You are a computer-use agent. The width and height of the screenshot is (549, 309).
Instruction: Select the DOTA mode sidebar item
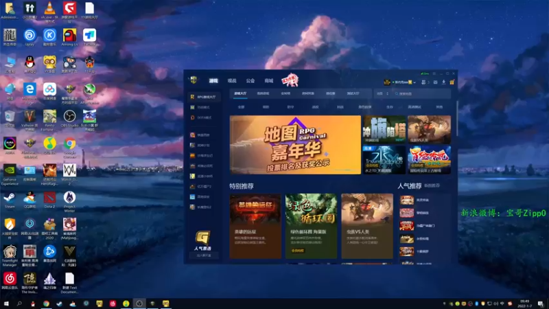click(x=204, y=117)
